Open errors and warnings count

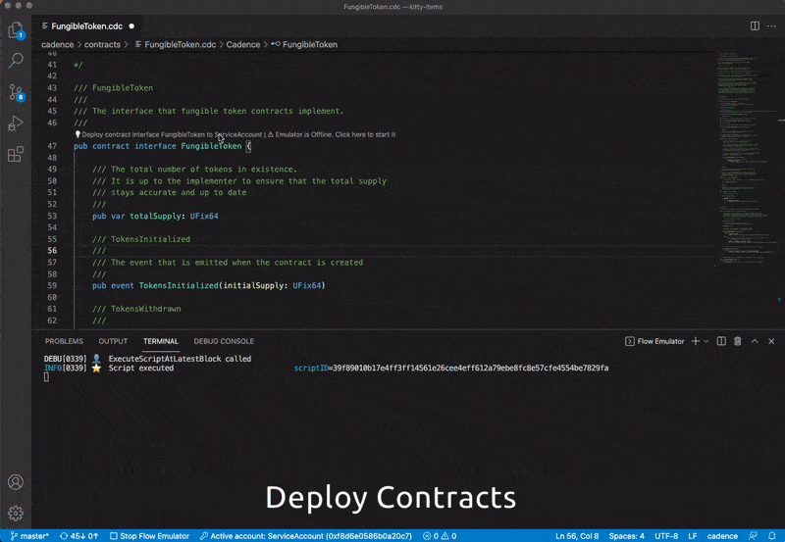click(440, 535)
